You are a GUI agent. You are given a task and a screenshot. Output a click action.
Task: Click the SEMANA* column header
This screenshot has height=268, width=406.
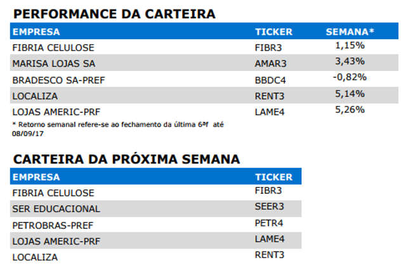(350, 32)
